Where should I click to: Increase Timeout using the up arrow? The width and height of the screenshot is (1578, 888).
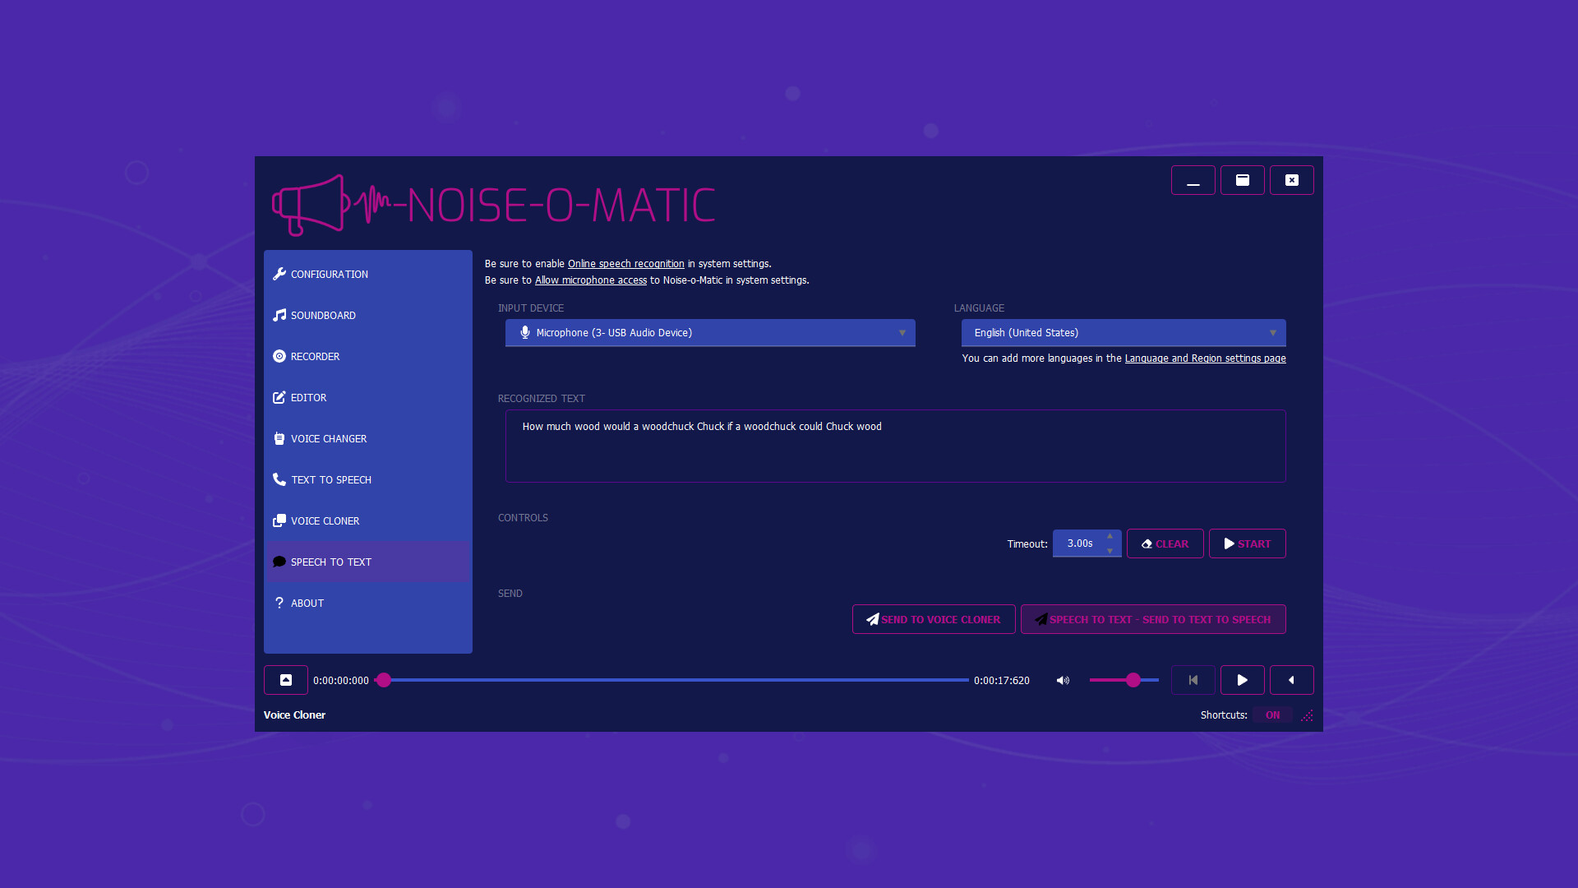click(x=1110, y=537)
